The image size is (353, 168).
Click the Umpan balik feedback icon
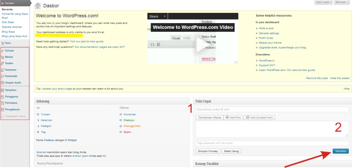3,82
